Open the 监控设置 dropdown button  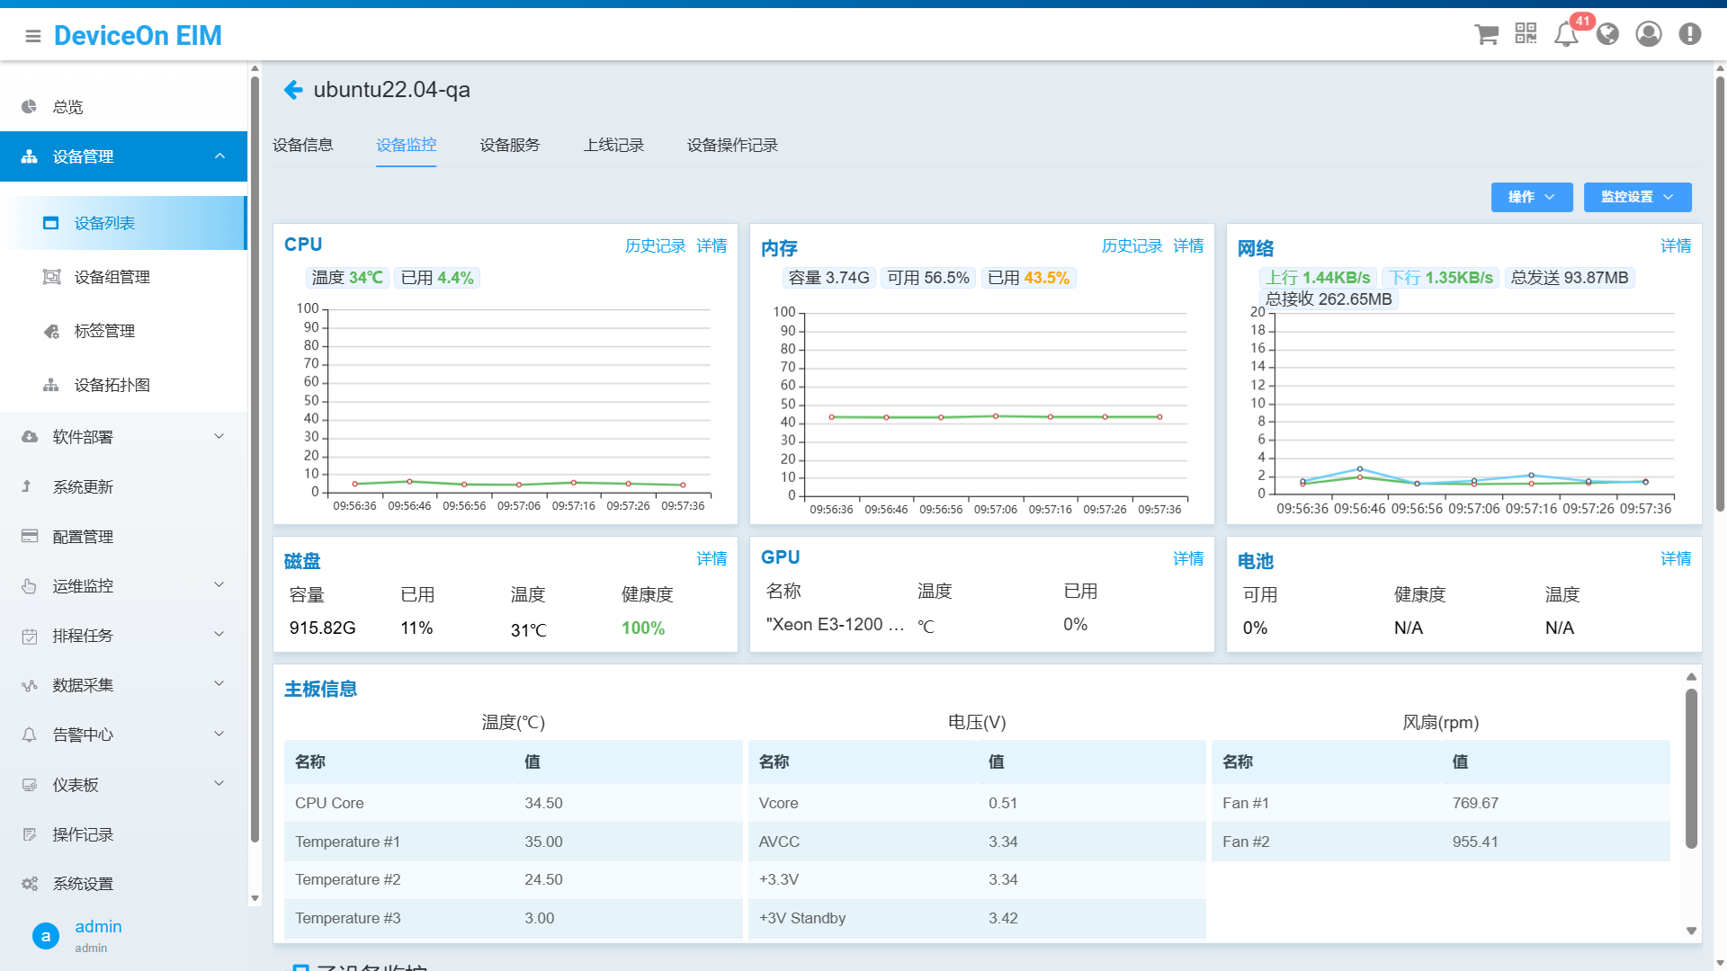tap(1637, 197)
